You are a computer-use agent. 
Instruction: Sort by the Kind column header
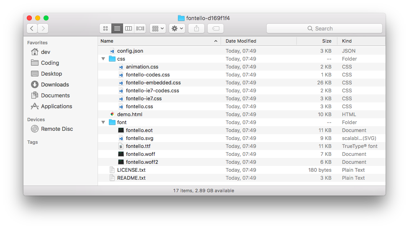point(361,41)
